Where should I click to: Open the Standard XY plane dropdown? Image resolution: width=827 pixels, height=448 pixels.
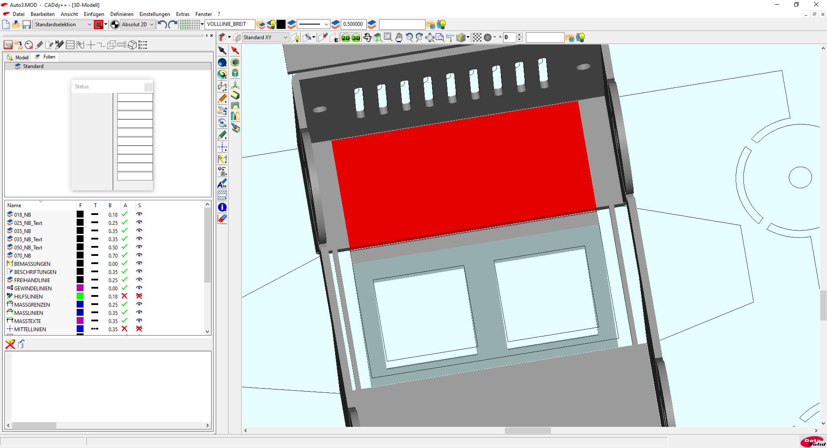pyautogui.click(x=265, y=37)
